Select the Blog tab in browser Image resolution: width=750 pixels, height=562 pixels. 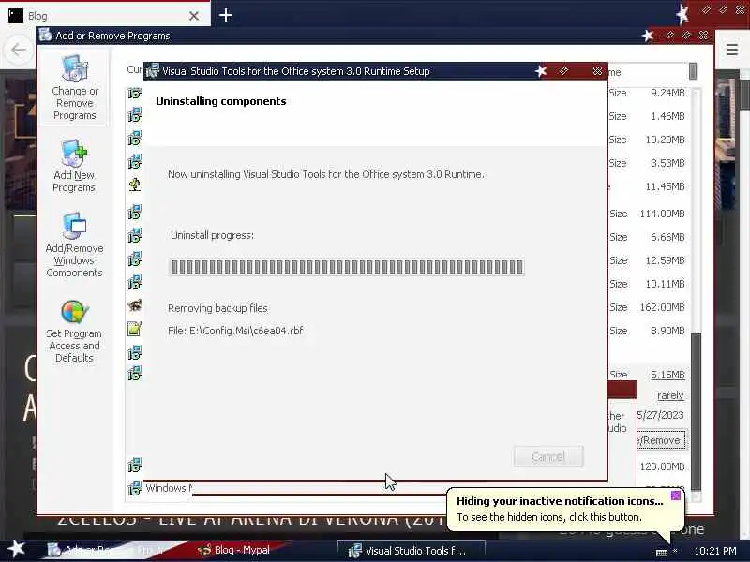[x=104, y=16]
